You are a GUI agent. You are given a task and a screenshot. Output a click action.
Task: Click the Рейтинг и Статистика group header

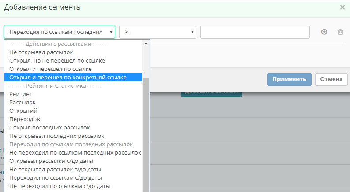[73, 86]
